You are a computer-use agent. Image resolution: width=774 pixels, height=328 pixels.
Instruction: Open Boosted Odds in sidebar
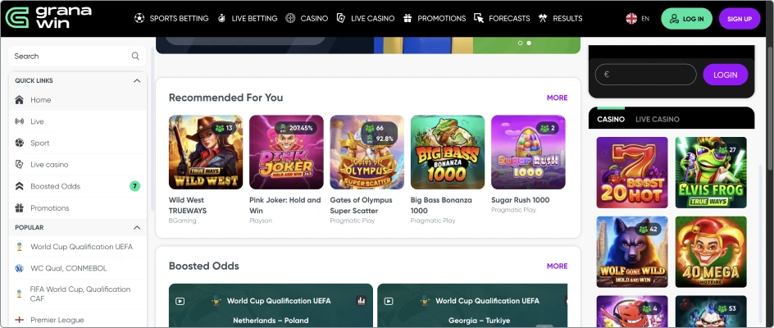(55, 186)
